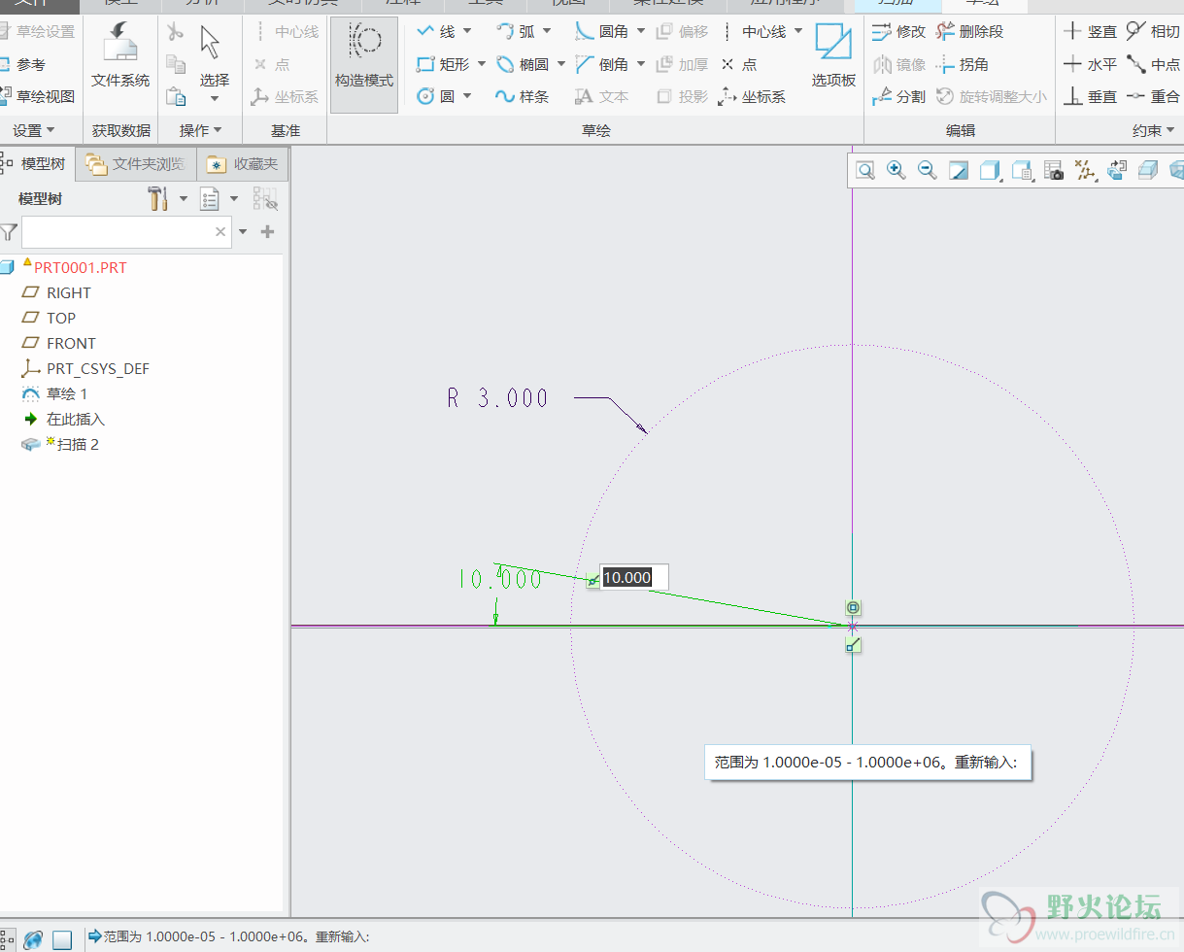This screenshot has width=1184, height=952.
Task: Apply the Midpoint (中点) constraint
Action: tap(1153, 64)
